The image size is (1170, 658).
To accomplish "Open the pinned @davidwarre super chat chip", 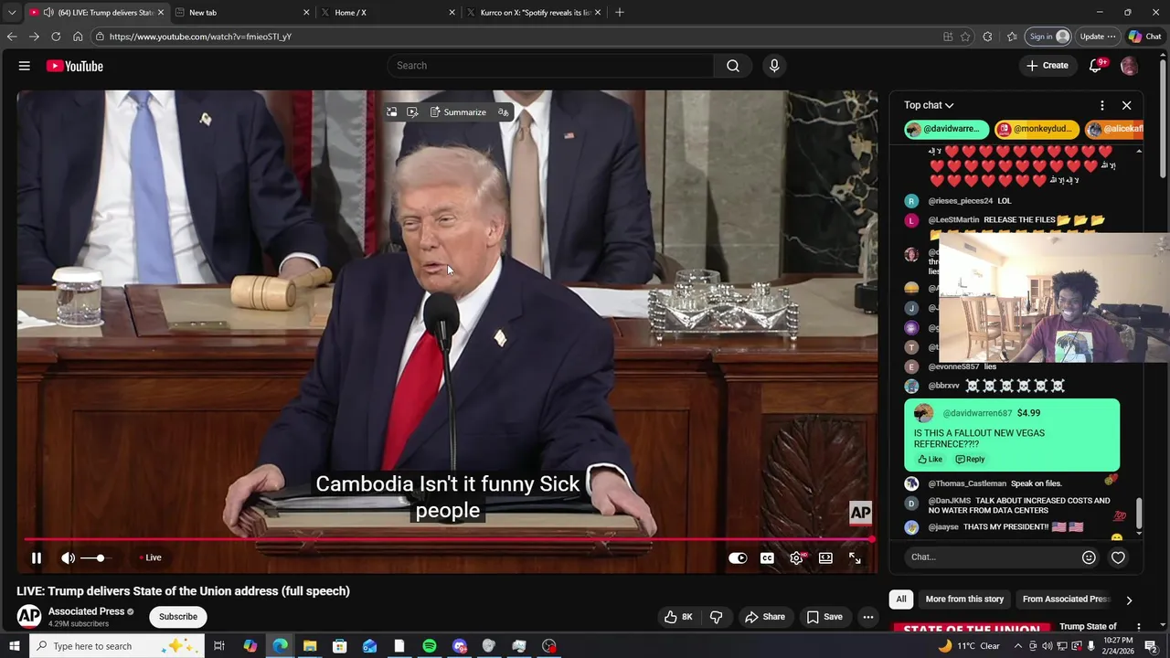I will 946,129.
